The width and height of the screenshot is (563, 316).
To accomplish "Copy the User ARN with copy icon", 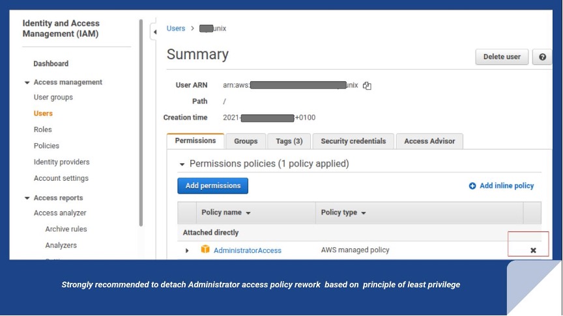I will [367, 85].
